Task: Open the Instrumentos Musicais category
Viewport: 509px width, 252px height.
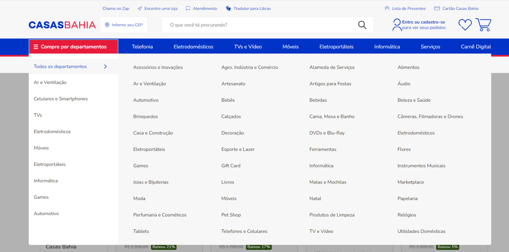Action: (x=421, y=166)
